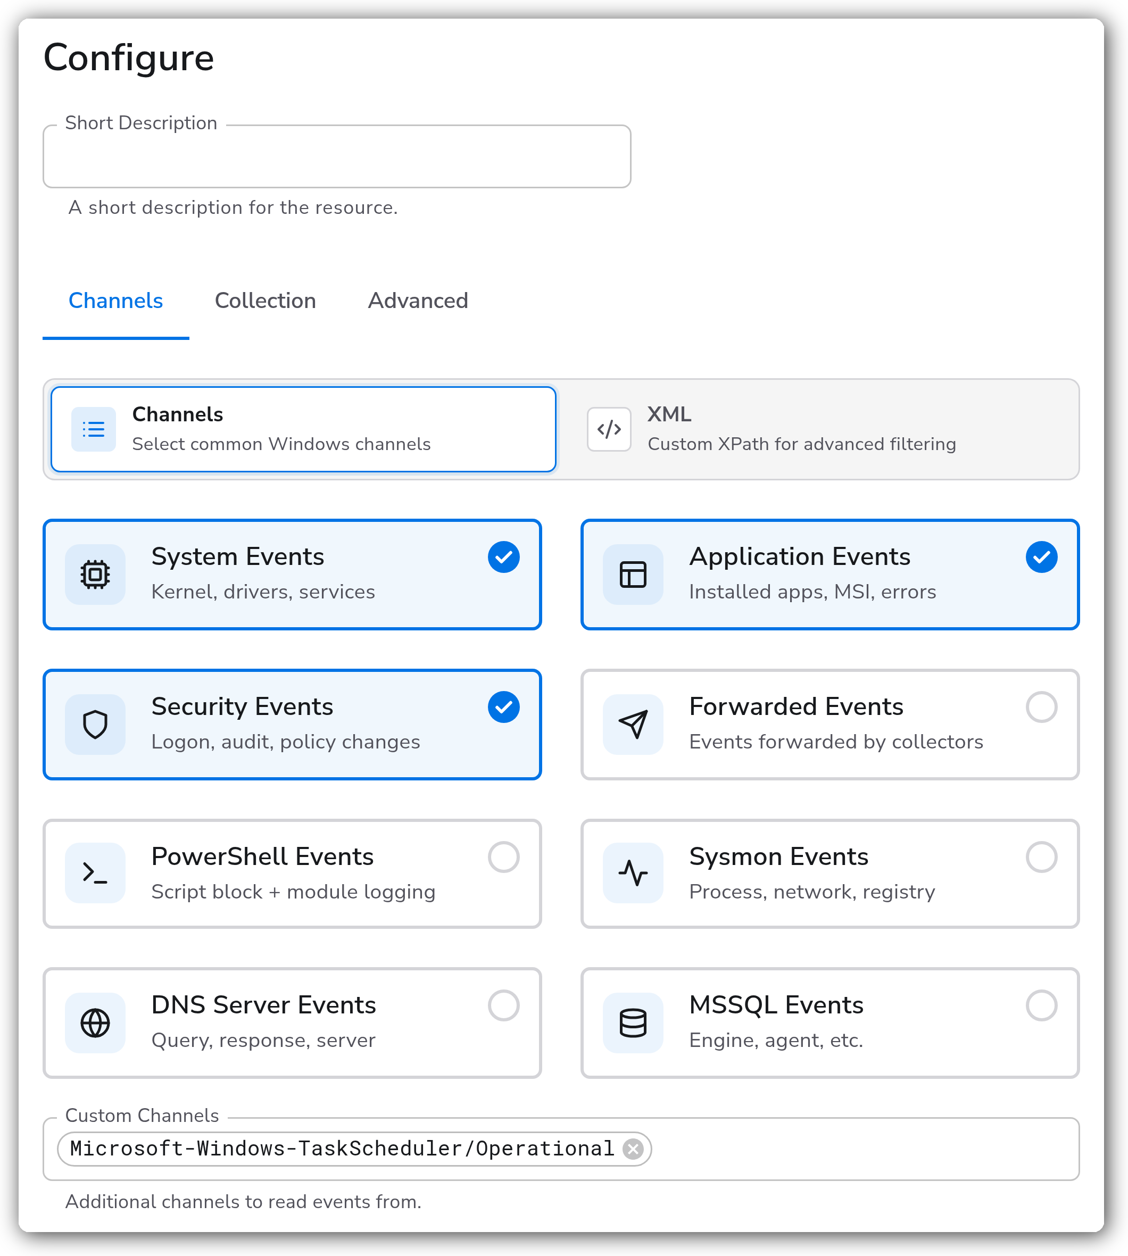Click the 'Installed apps, MSI, errors' subtitle
Viewport: 1128px width, 1256px height.
pyautogui.click(x=812, y=592)
